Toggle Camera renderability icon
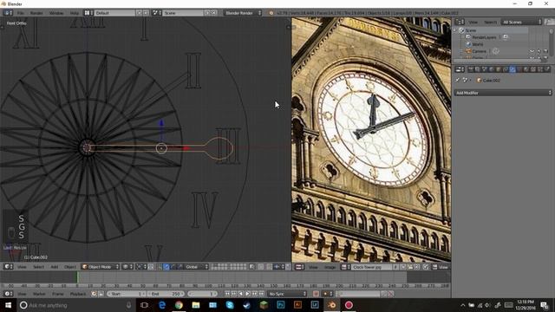Screen dimensions: 555x312 (x=545, y=51)
